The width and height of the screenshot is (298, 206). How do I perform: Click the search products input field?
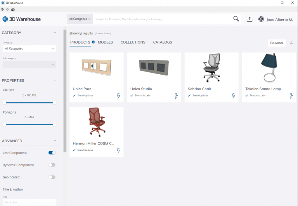[163, 19]
